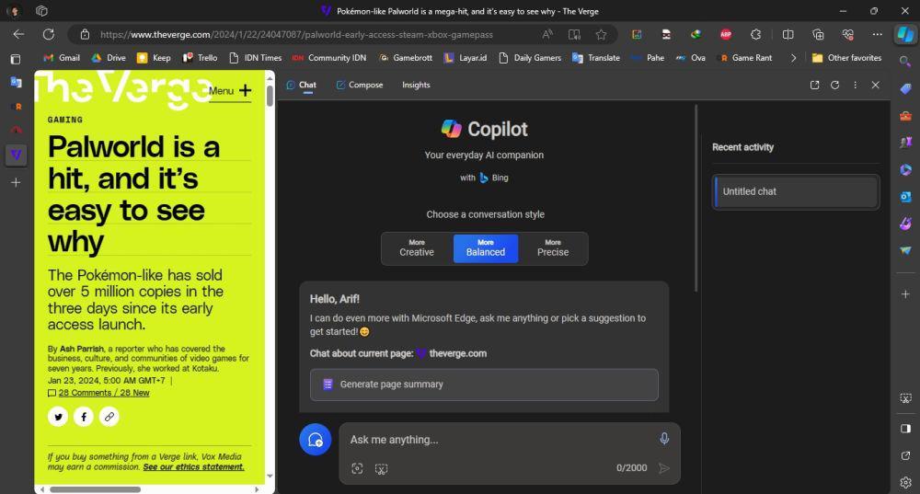The height and width of the screenshot is (494, 920).
Task: Start a new topic with the chat icon
Action: [315, 440]
